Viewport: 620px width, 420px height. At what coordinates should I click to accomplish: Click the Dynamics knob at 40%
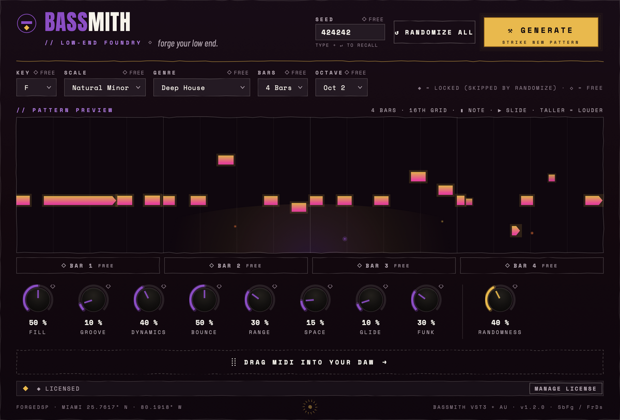149,299
